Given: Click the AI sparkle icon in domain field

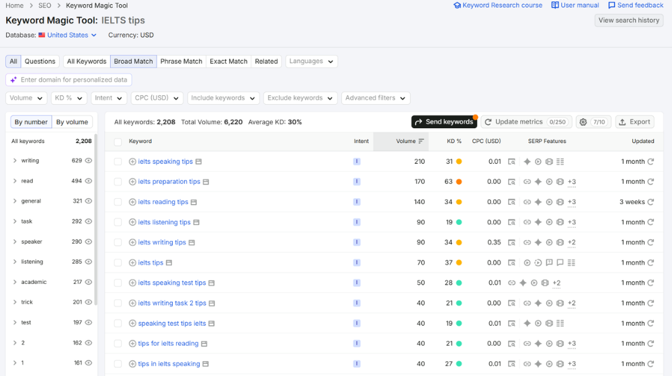Looking at the screenshot, I should 13,80.
